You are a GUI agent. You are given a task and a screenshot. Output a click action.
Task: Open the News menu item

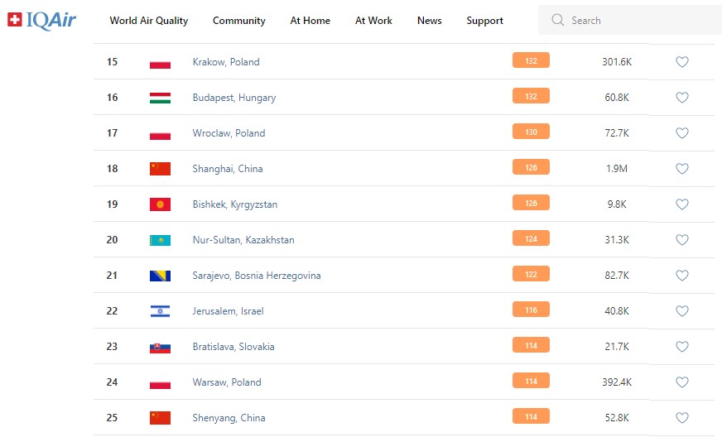430,21
